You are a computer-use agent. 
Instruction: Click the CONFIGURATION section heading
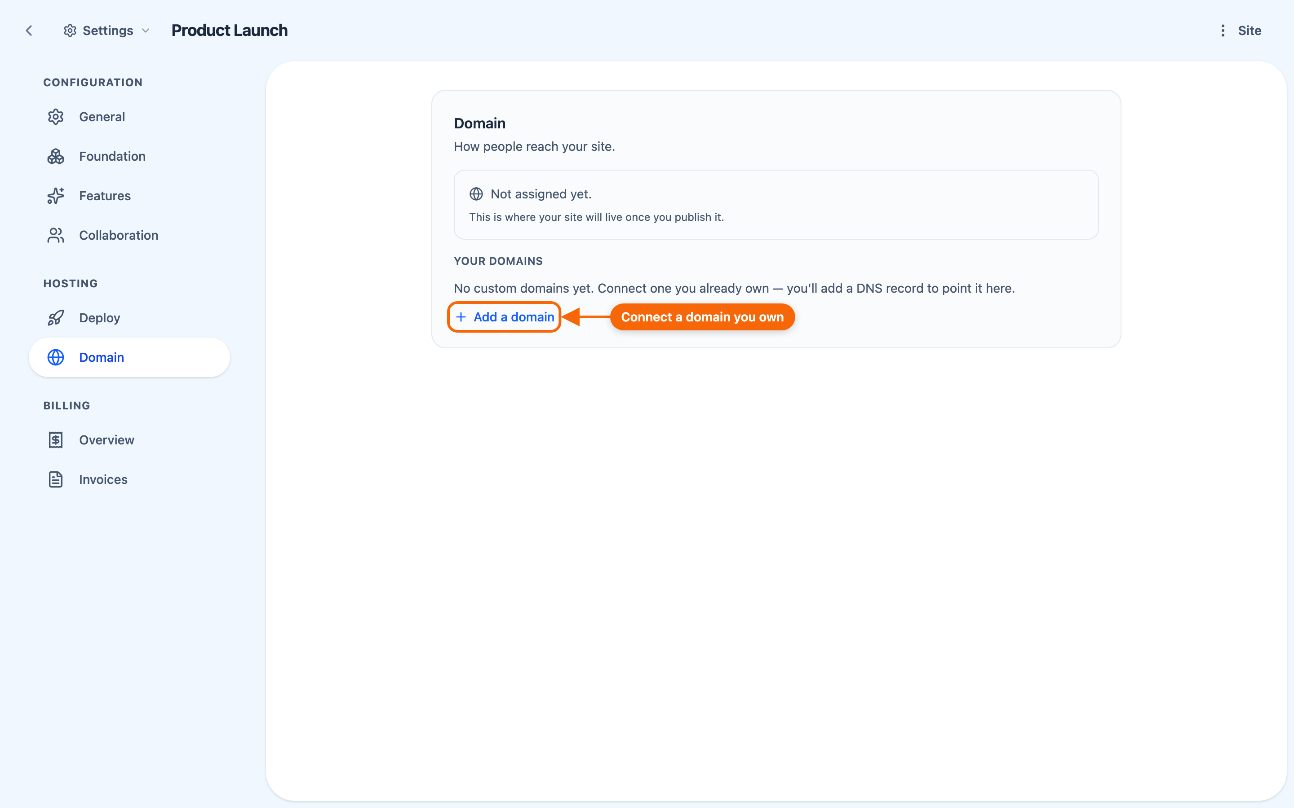93,82
